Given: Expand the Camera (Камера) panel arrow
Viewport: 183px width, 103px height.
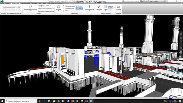Looking at the screenshot, I should 41,13.
